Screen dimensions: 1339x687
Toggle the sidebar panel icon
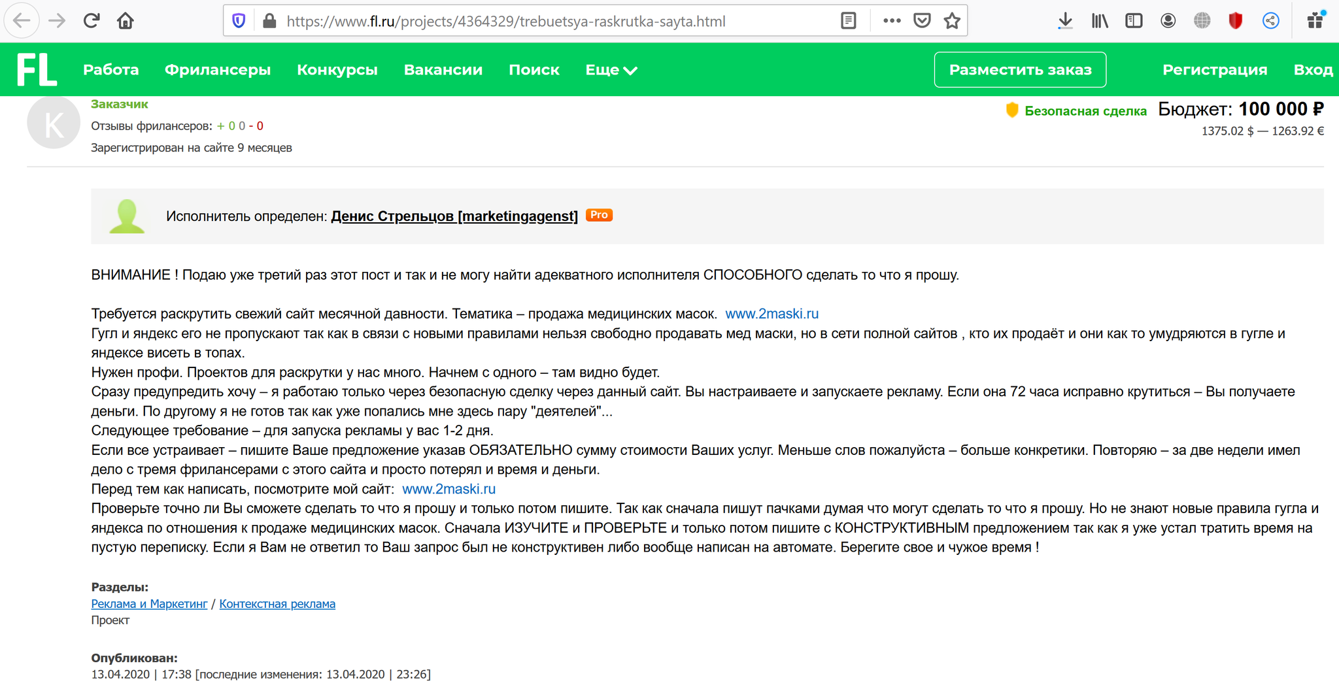tap(1134, 21)
